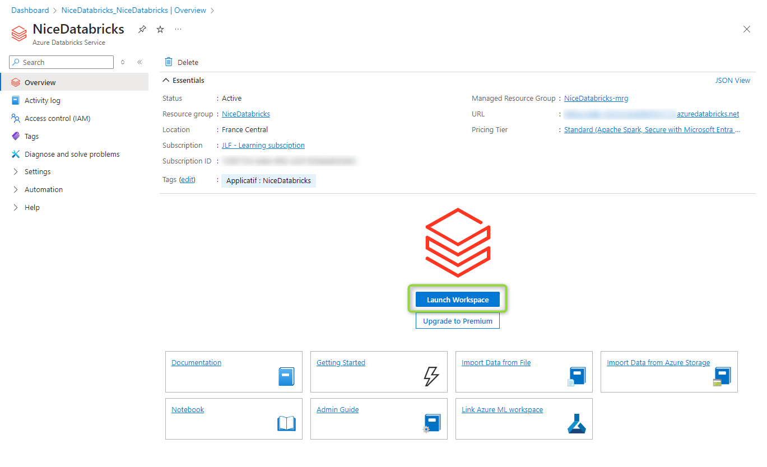Click the Activity log icon
This screenshot has height=467, width=767.
click(16, 100)
